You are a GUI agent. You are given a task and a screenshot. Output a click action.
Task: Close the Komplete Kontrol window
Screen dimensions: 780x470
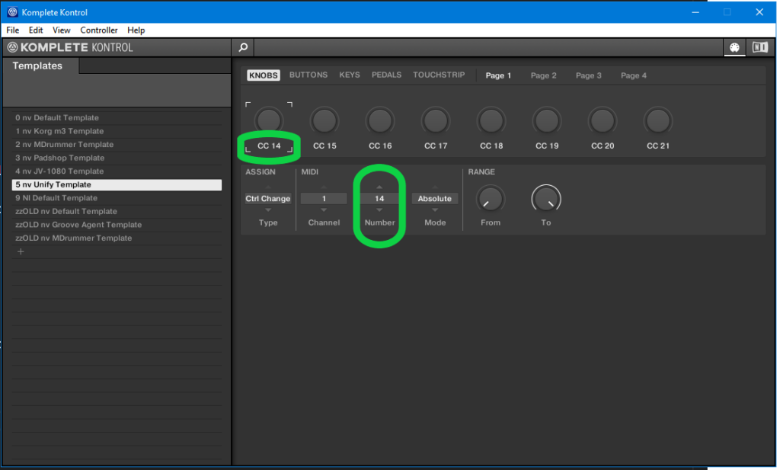[759, 12]
